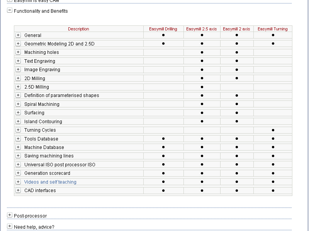Expand the 2.5D Milling row
The height and width of the screenshot is (231, 309).
(x=18, y=87)
